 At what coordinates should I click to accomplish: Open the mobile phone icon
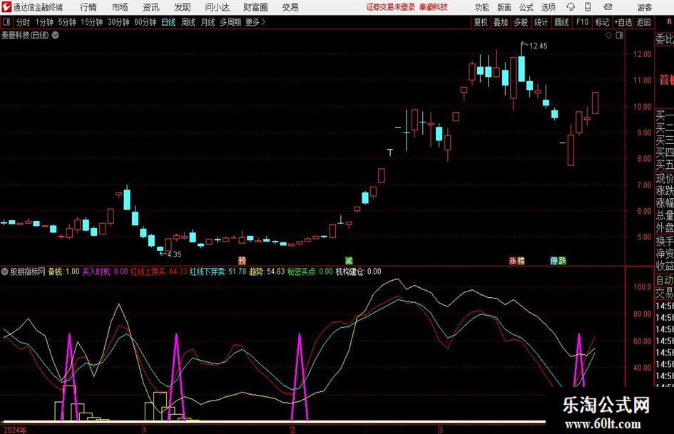pyautogui.click(x=588, y=7)
